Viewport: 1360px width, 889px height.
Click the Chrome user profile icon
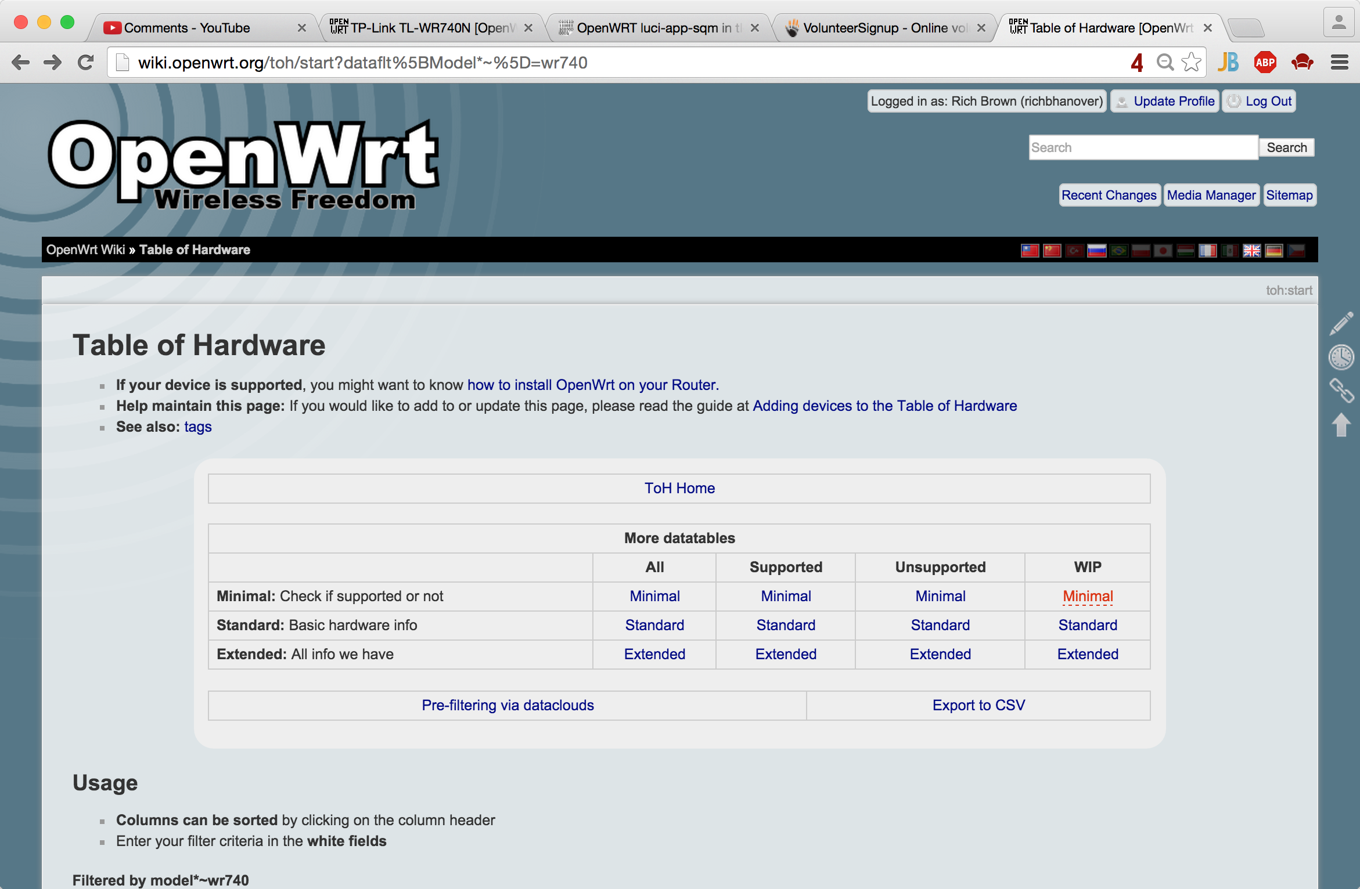click(x=1339, y=23)
